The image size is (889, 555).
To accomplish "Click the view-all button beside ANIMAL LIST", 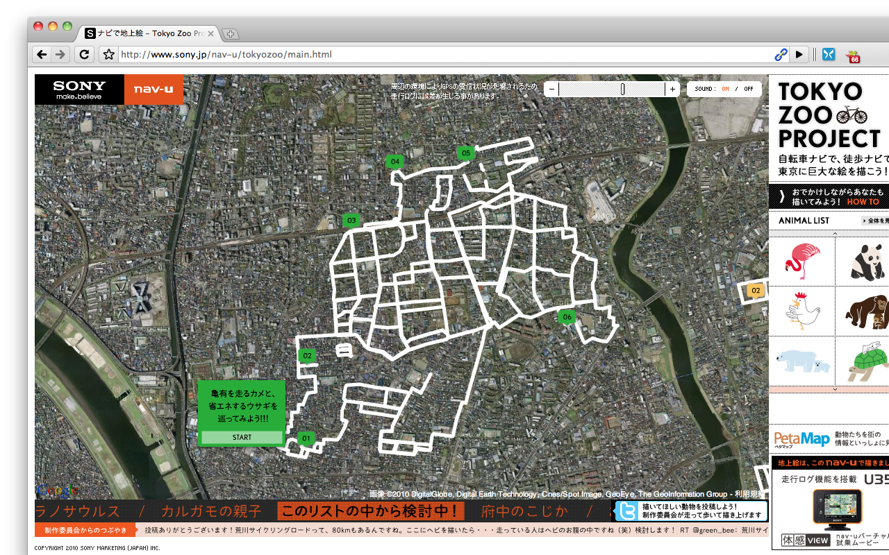I will pyautogui.click(x=875, y=221).
